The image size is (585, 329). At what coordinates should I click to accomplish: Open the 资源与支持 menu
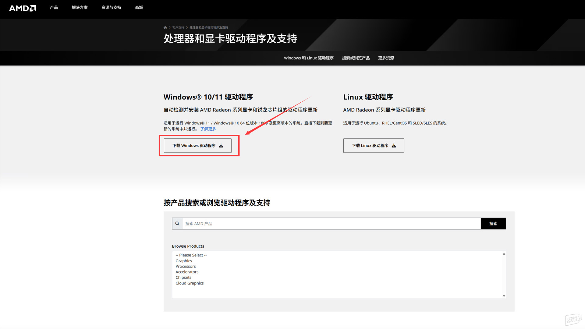pos(111,7)
